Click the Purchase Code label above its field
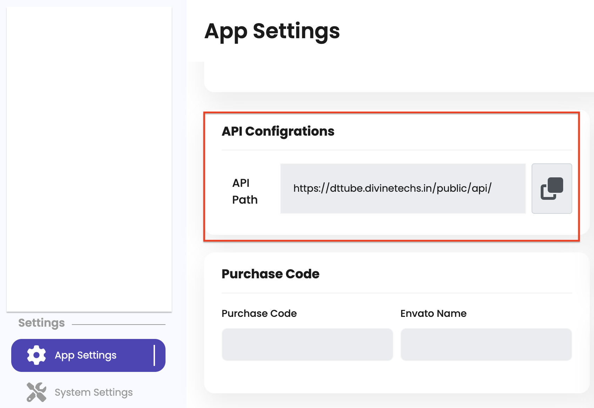 pyautogui.click(x=259, y=313)
